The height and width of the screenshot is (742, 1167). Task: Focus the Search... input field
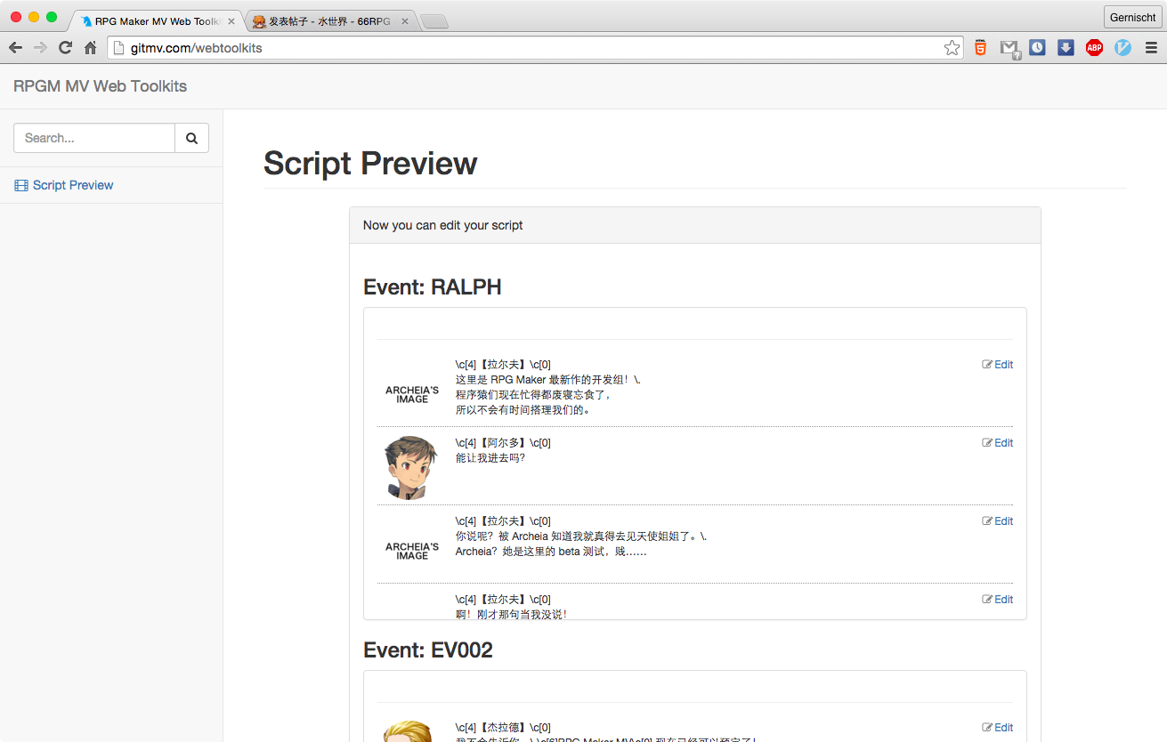(94, 138)
